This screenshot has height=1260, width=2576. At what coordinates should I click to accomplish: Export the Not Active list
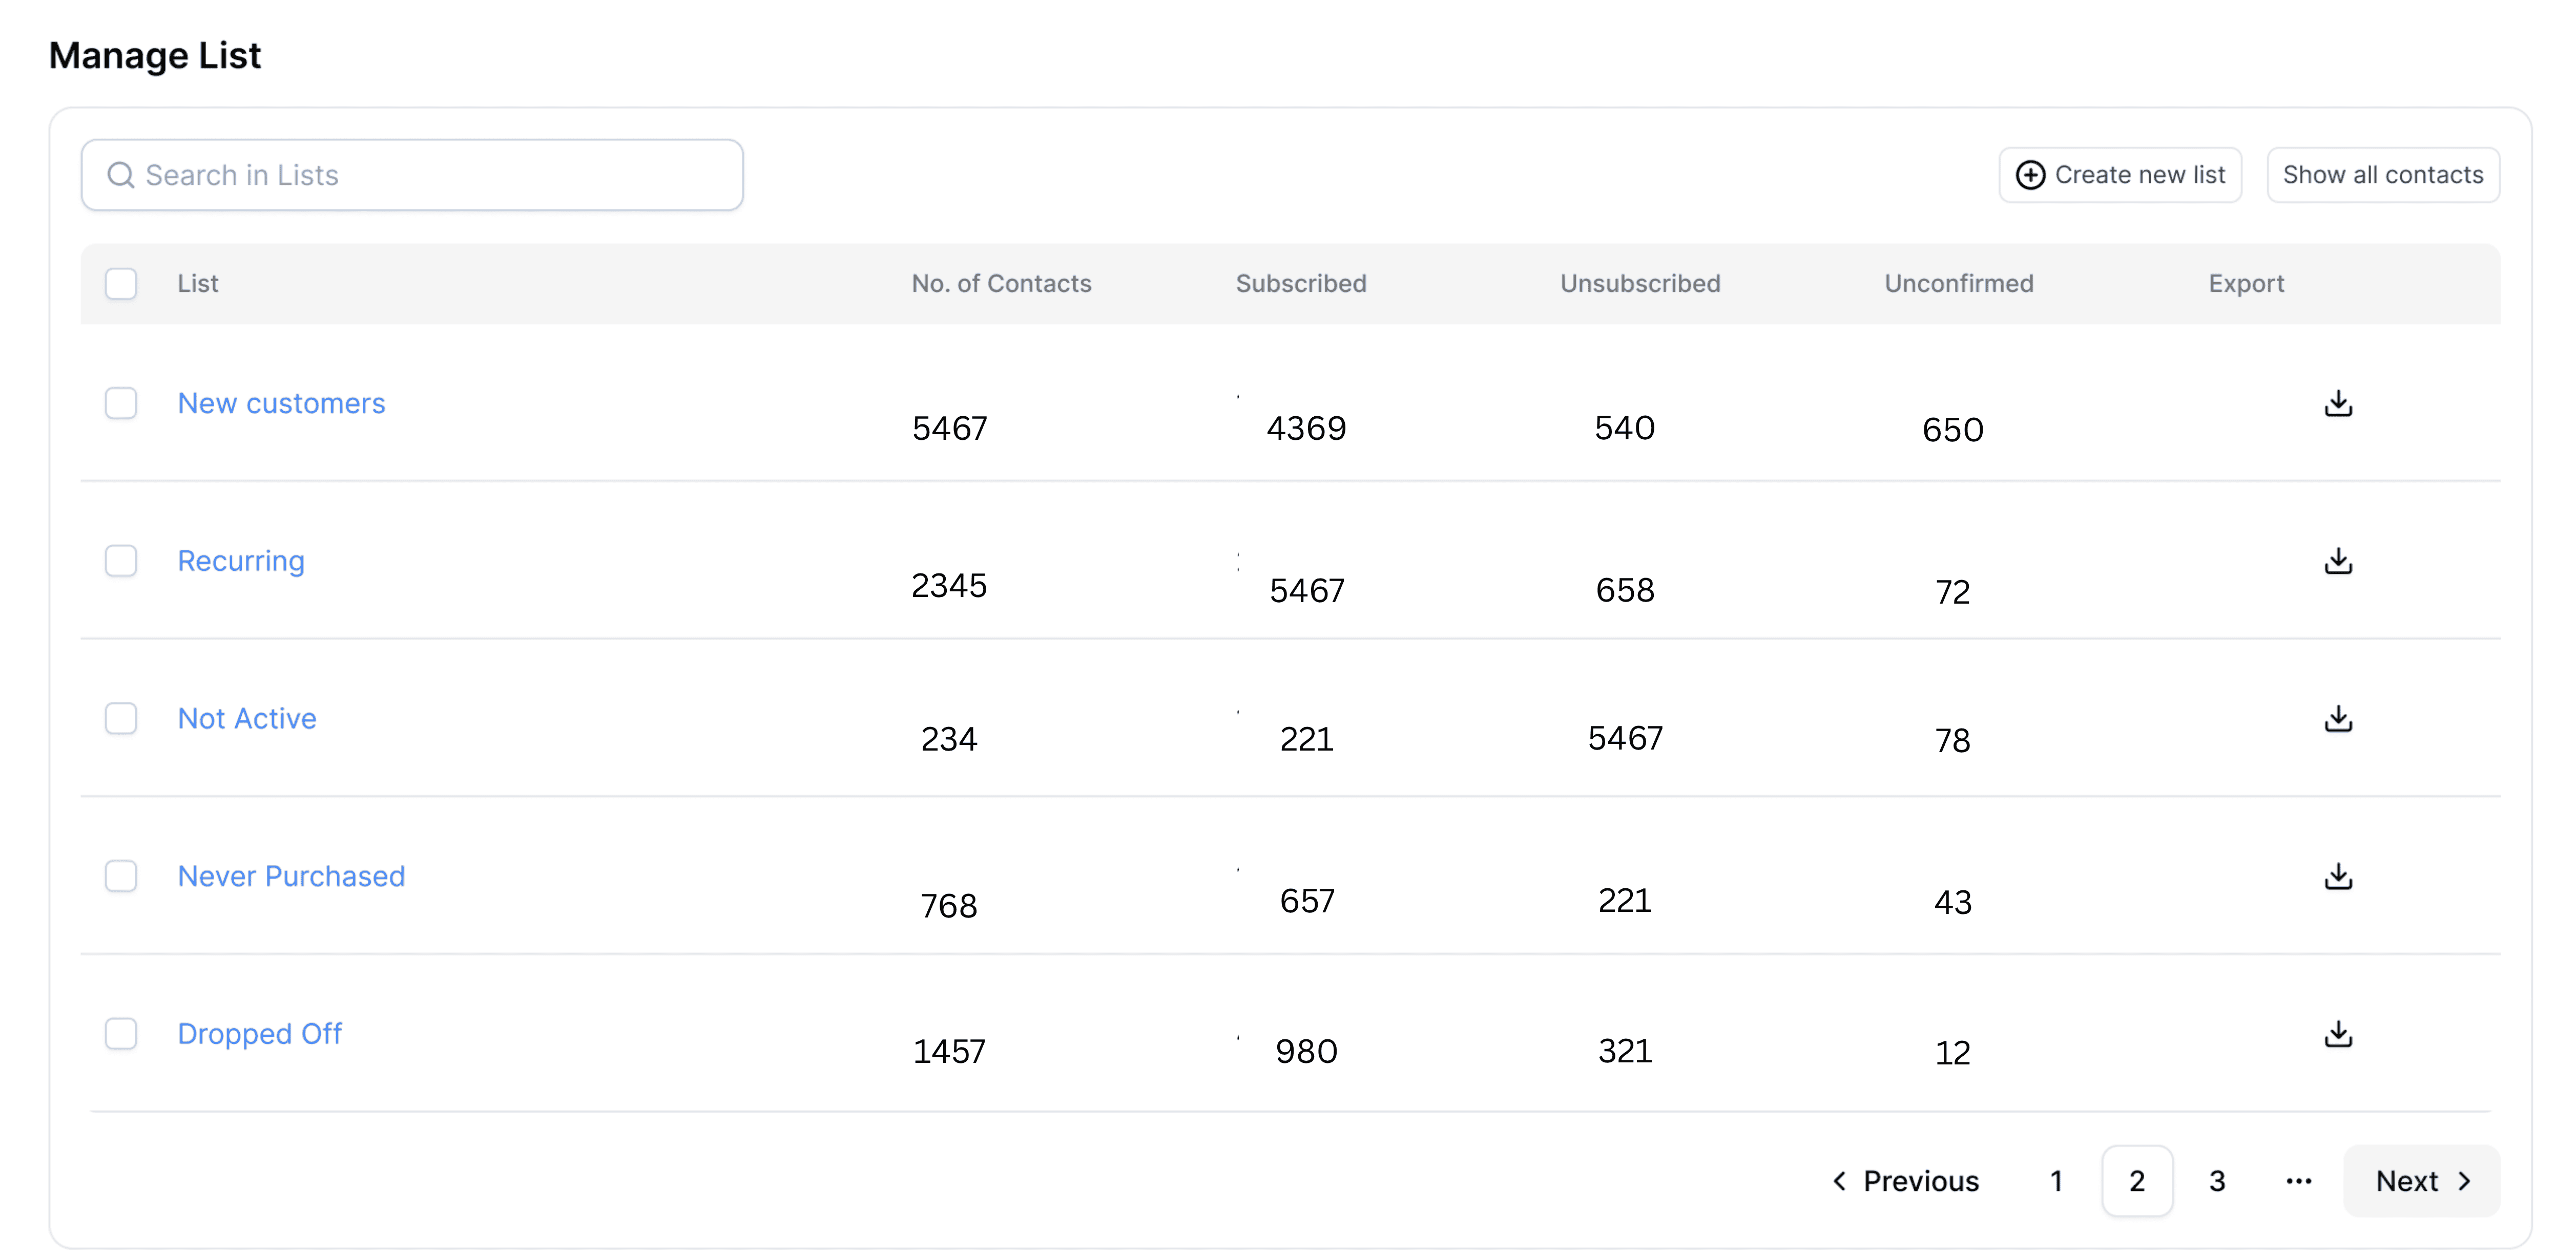2337,718
